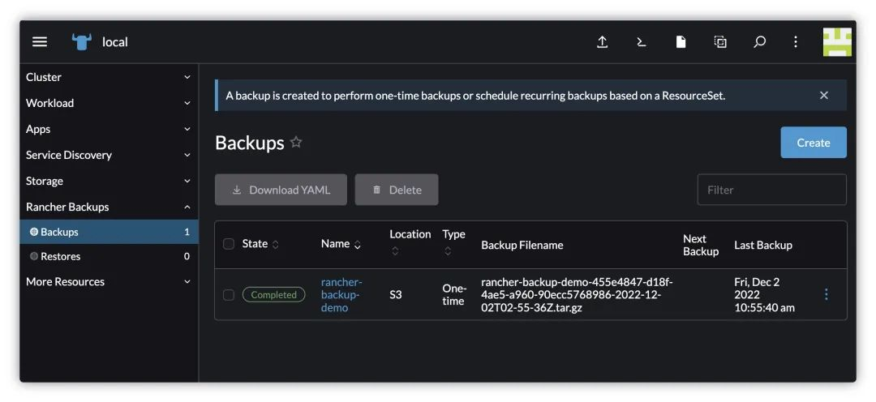
Task: Collapse the Rancher Backups section
Action: 109,207
